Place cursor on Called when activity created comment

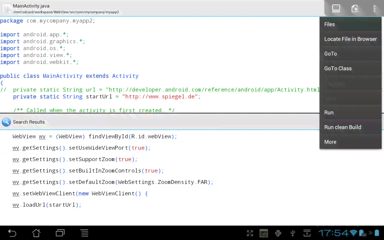(94, 110)
